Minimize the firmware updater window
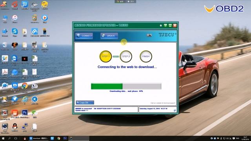Image resolution: width=251 pixels, height=141 pixels. click(170, 25)
